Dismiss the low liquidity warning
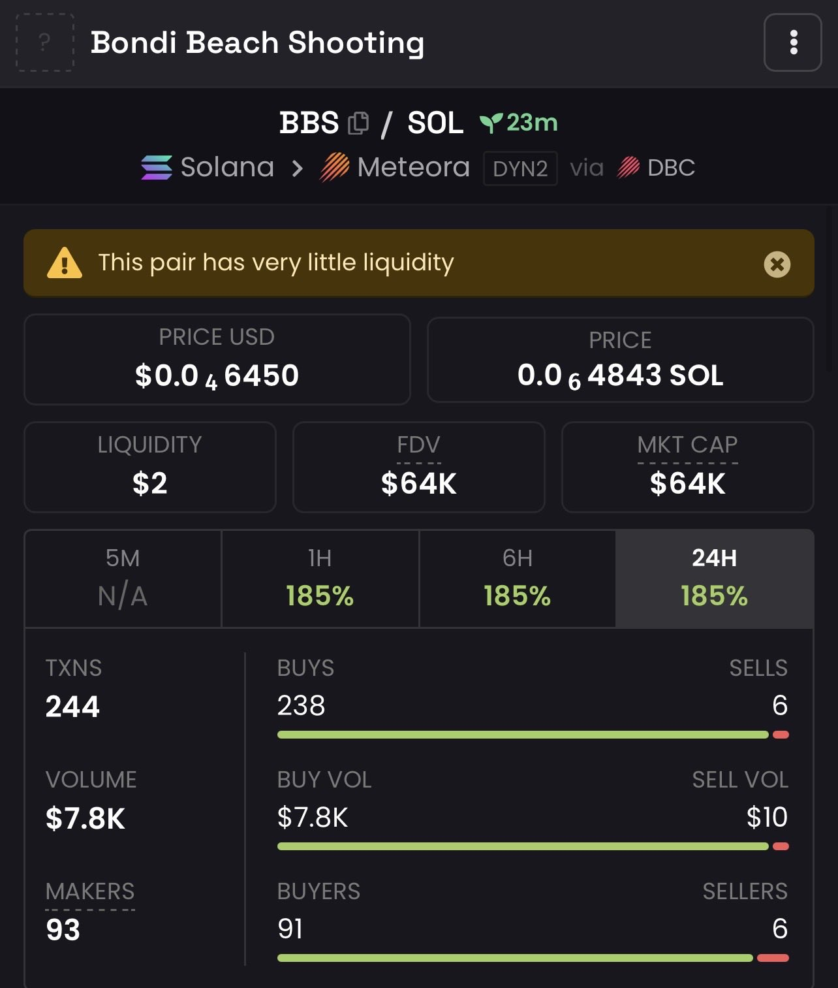The width and height of the screenshot is (838, 988). pyautogui.click(x=777, y=264)
